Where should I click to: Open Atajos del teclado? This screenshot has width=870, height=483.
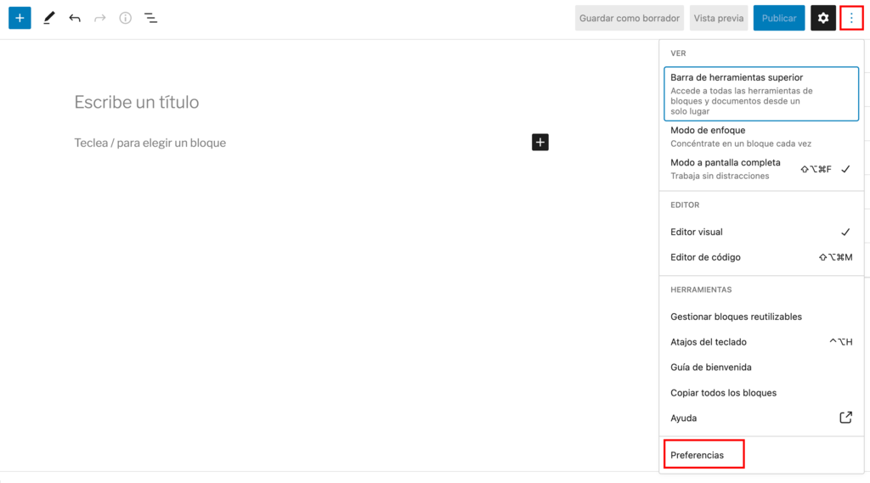[x=761, y=341]
